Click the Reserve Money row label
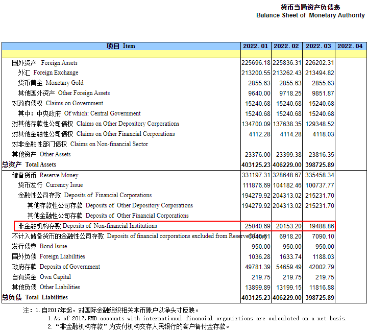 click(x=45, y=175)
